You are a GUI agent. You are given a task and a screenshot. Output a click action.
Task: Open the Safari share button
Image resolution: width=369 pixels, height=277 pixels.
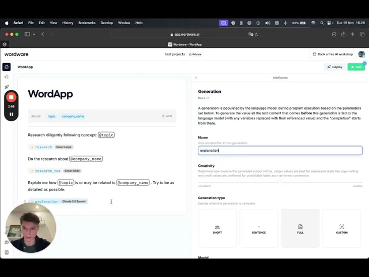[x=344, y=34]
